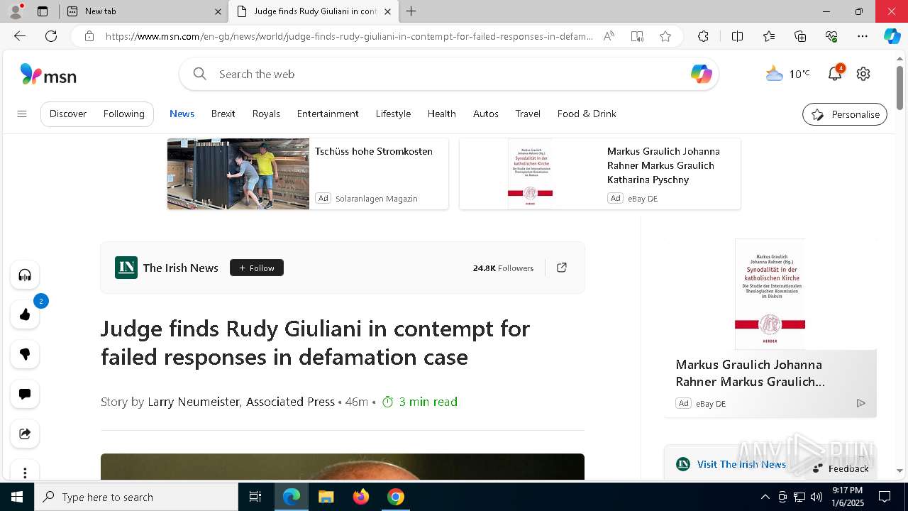The height and width of the screenshot is (511, 908).
Task: Open browser Extensions puzzle icon
Action: (x=703, y=36)
